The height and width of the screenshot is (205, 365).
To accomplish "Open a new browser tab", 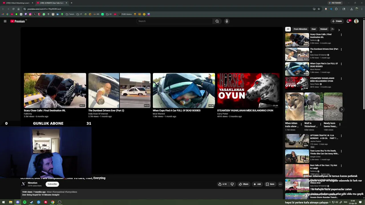I will pos(71,3).
